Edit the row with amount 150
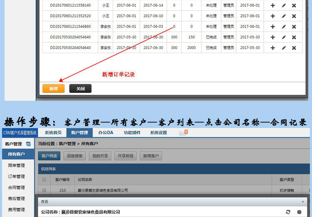Image resolution: width=312 pixels, height=217 pixels. pyautogui.click(x=284, y=37)
